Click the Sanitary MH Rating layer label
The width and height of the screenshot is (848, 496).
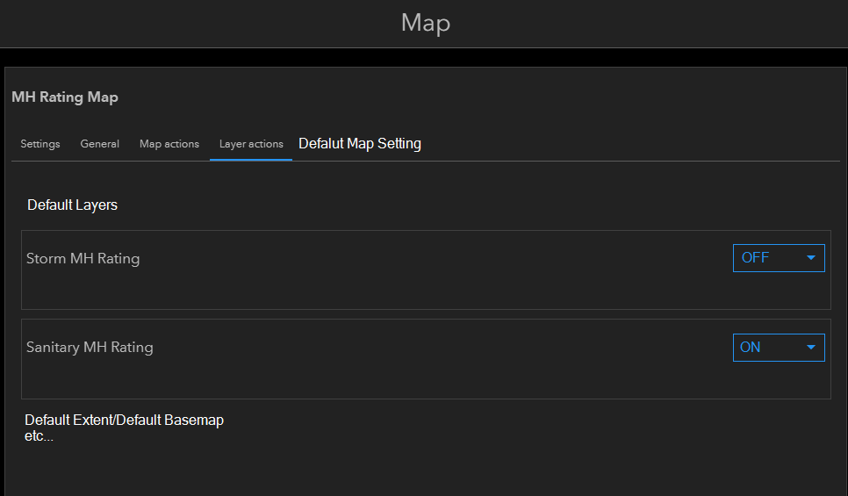(x=90, y=348)
